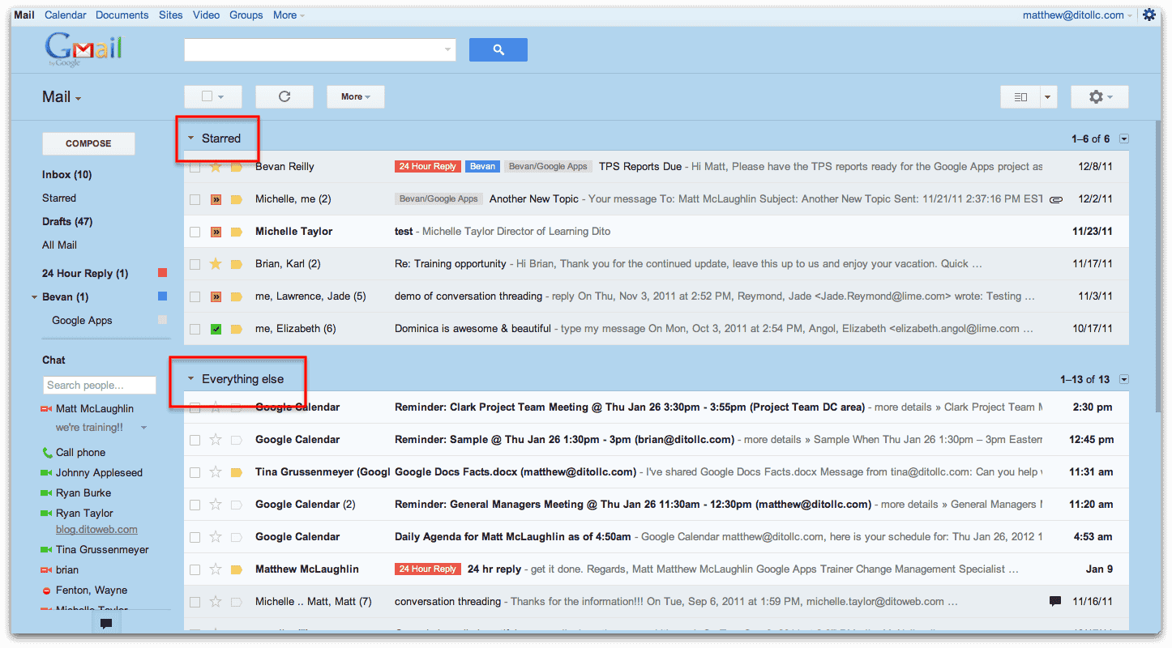Collapse the Starred section
The image size is (1172, 648).
pos(191,138)
